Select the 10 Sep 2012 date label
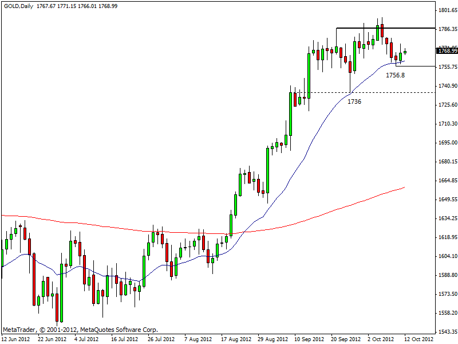Image resolution: width=458 pixels, height=344 pixels. tap(308, 339)
